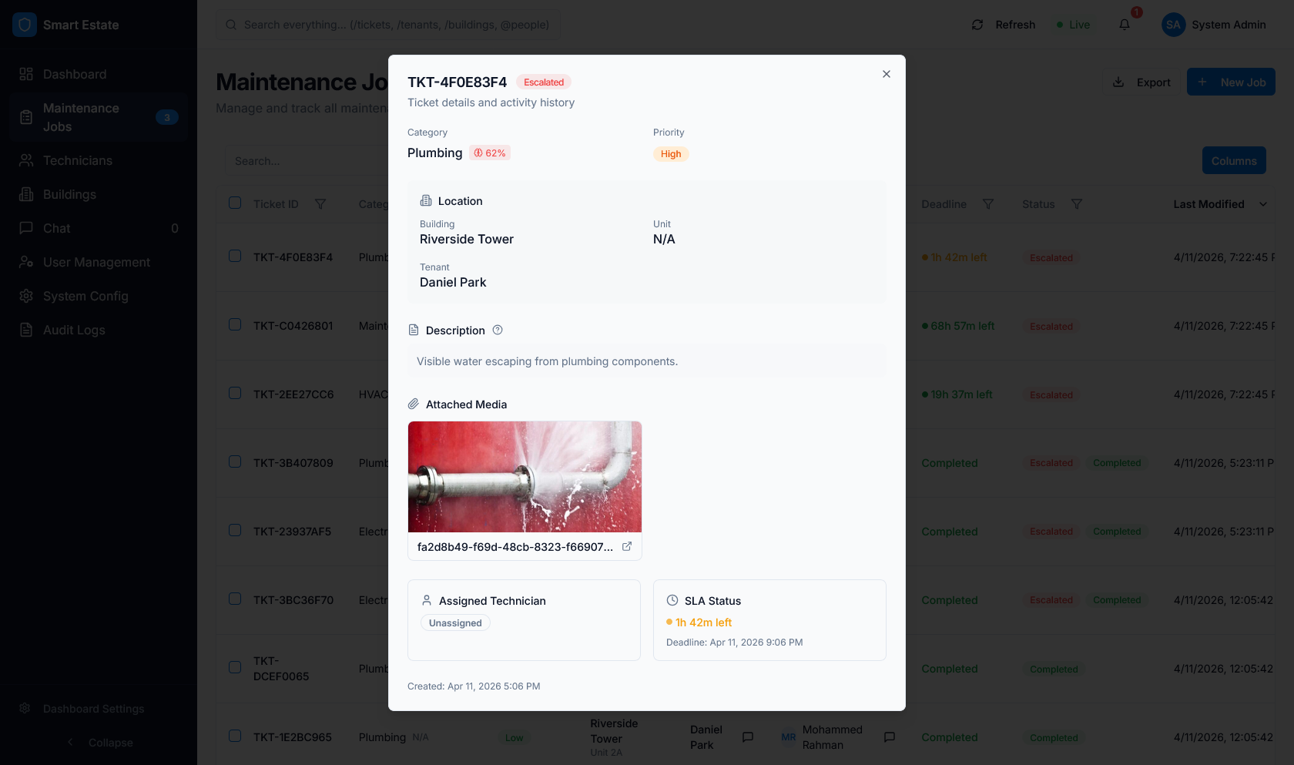Image resolution: width=1294 pixels, height=765 pixels.
Task: Open tenant chat icon in TKT-1E2BC965 row
Action: point(747,737)
